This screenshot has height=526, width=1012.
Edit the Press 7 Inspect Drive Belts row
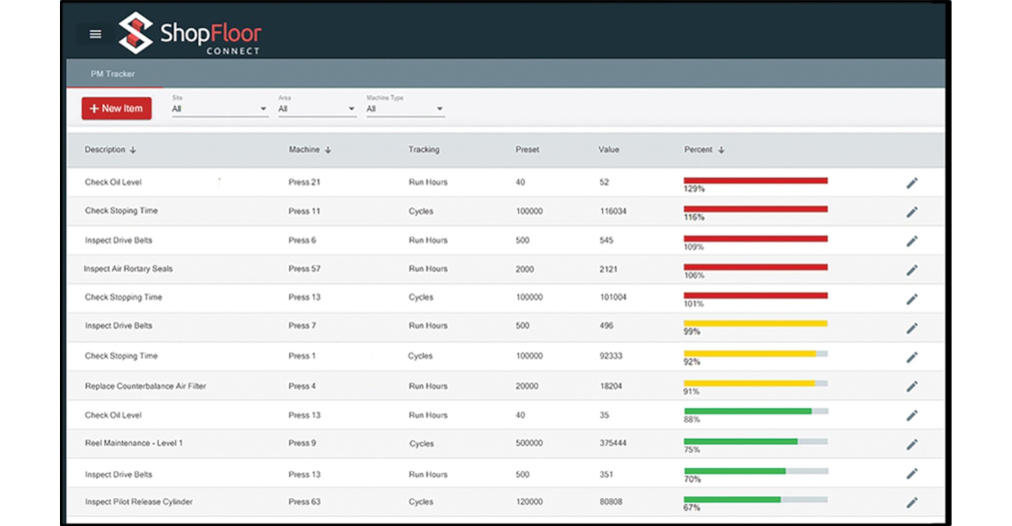coord(911,328)
